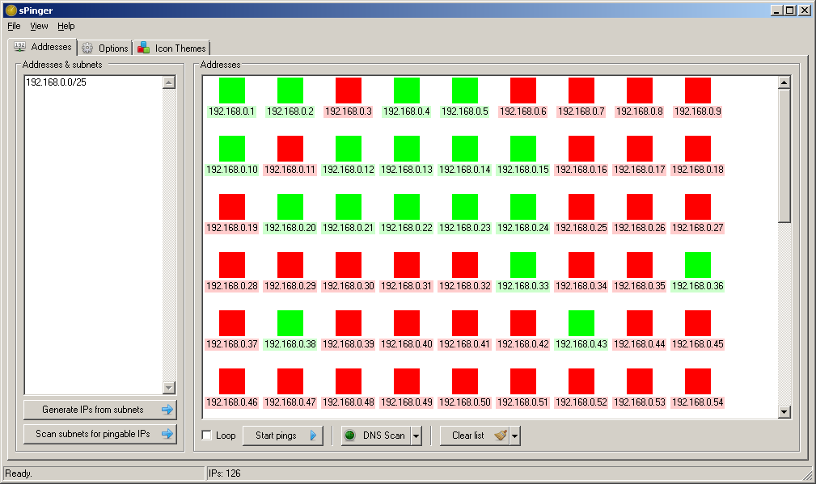816x484 pixels.
Task: Click the addresses list scroll up arrow
Action: click(784, 82)
